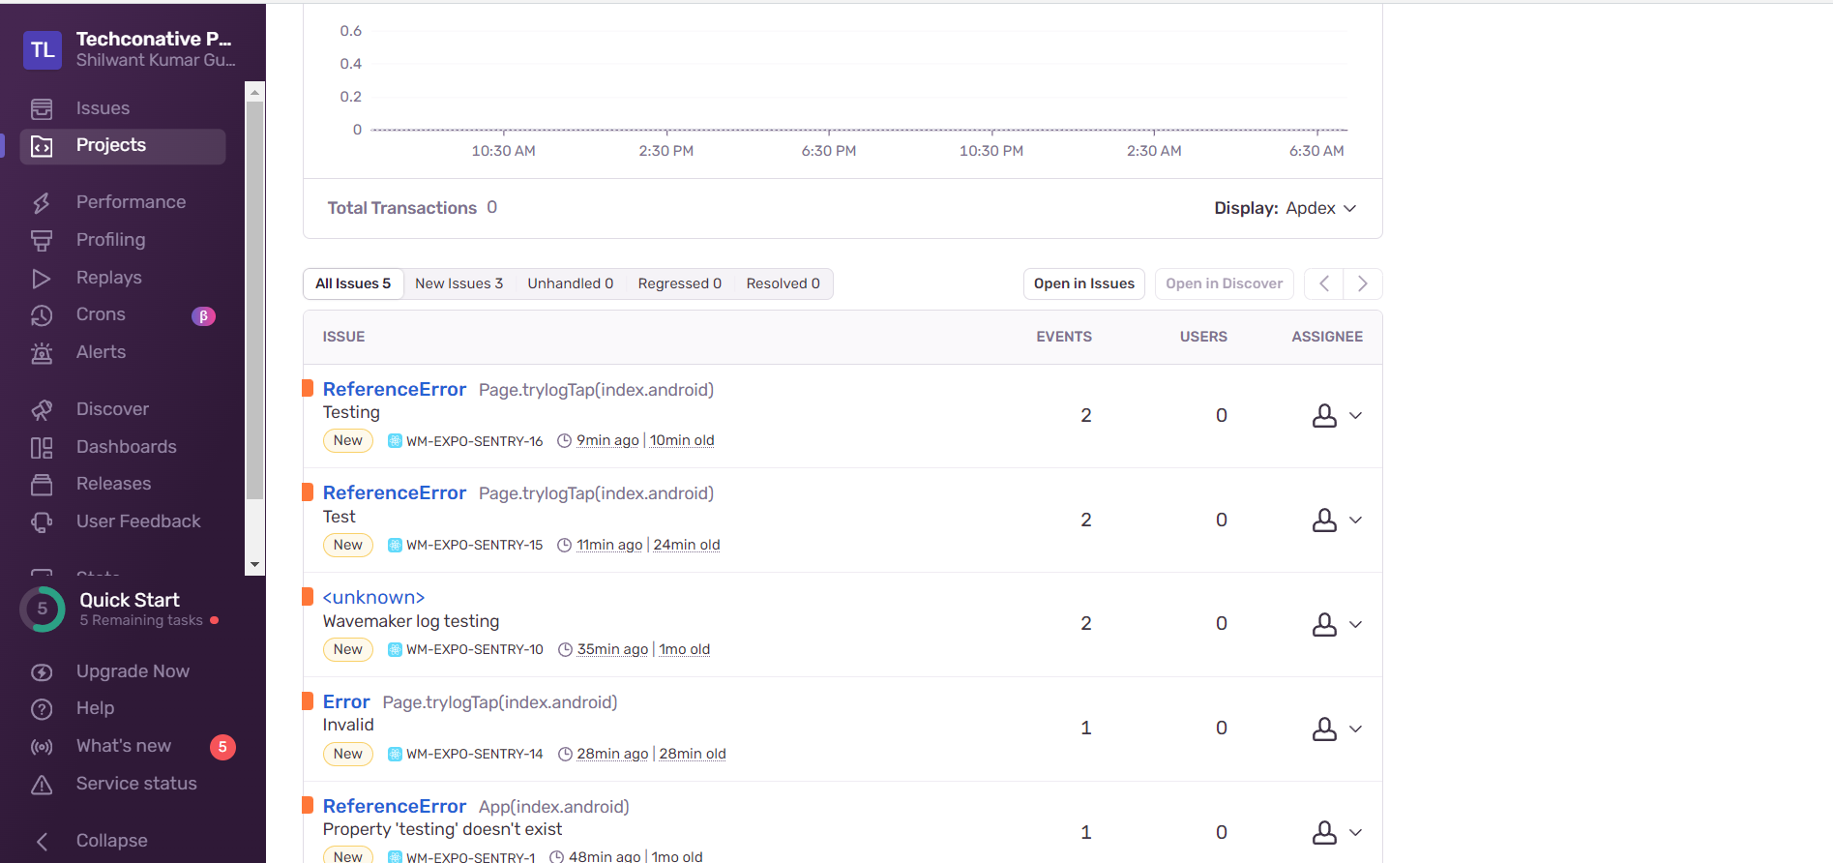Click the Discover telescope icon

point(42,410)
